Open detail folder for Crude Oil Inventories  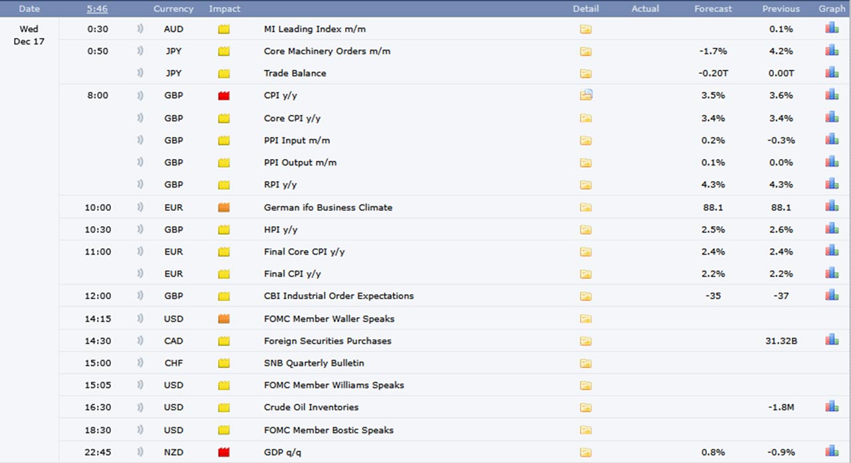coord(586,407)
